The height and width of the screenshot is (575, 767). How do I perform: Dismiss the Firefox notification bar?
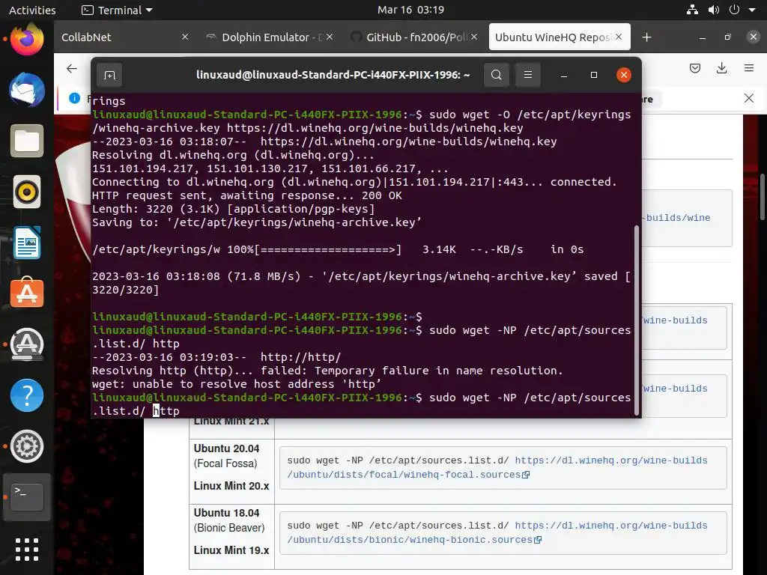[x=749, y=98]
